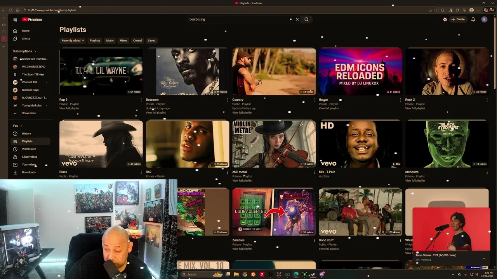The height and width of the screenshot is (279, 497).
Task: Open options menu for chill metal playlist
Action: pos(314,172)
